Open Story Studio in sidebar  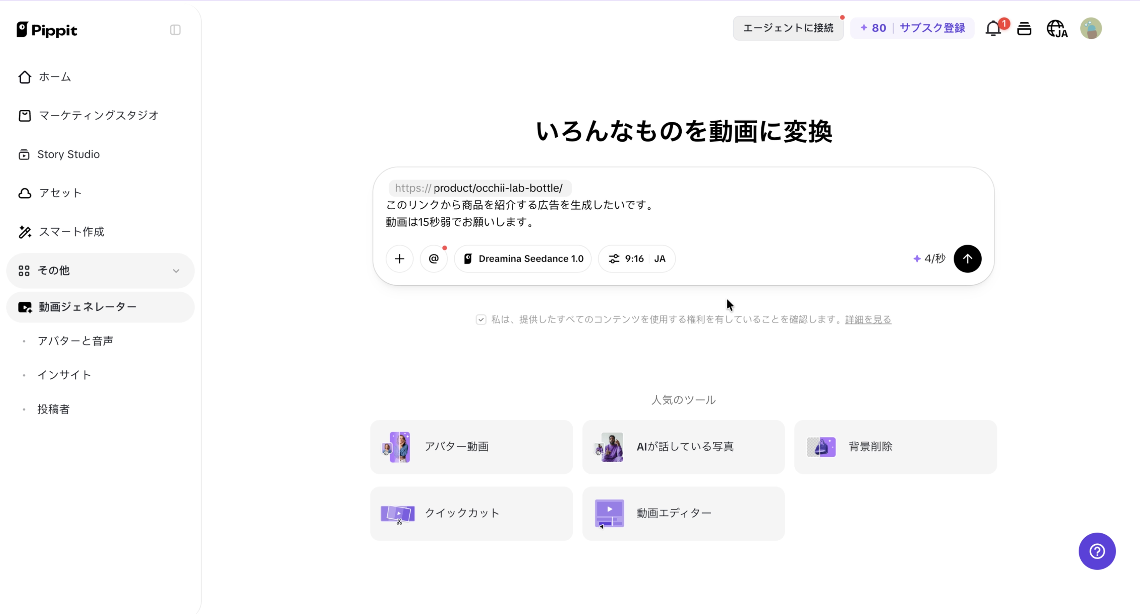[x=100, y=154]
